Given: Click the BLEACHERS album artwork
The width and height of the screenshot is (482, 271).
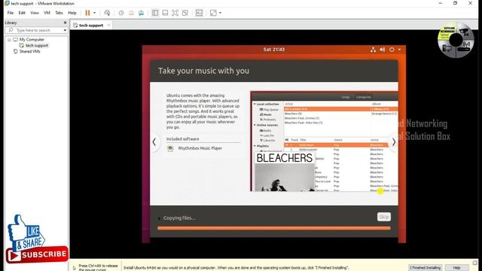Looking at the screenshot, I should 285,172.
